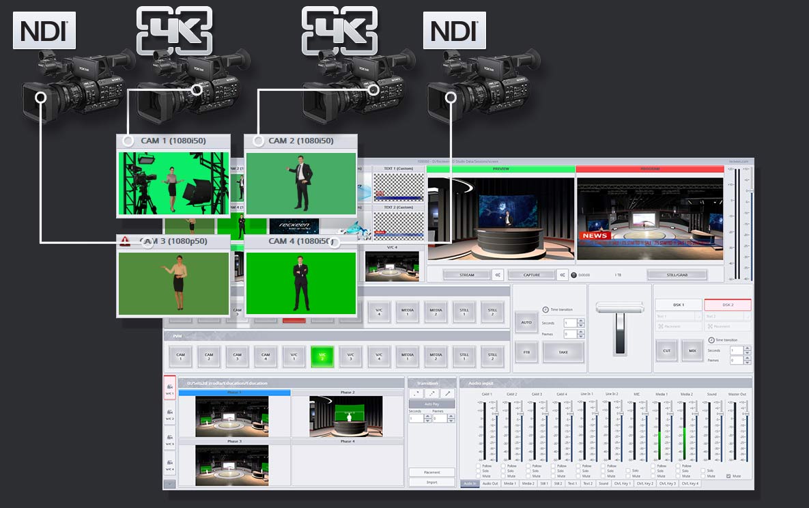Mute the CAM 1 audio channel

click(x=477, y=476)
